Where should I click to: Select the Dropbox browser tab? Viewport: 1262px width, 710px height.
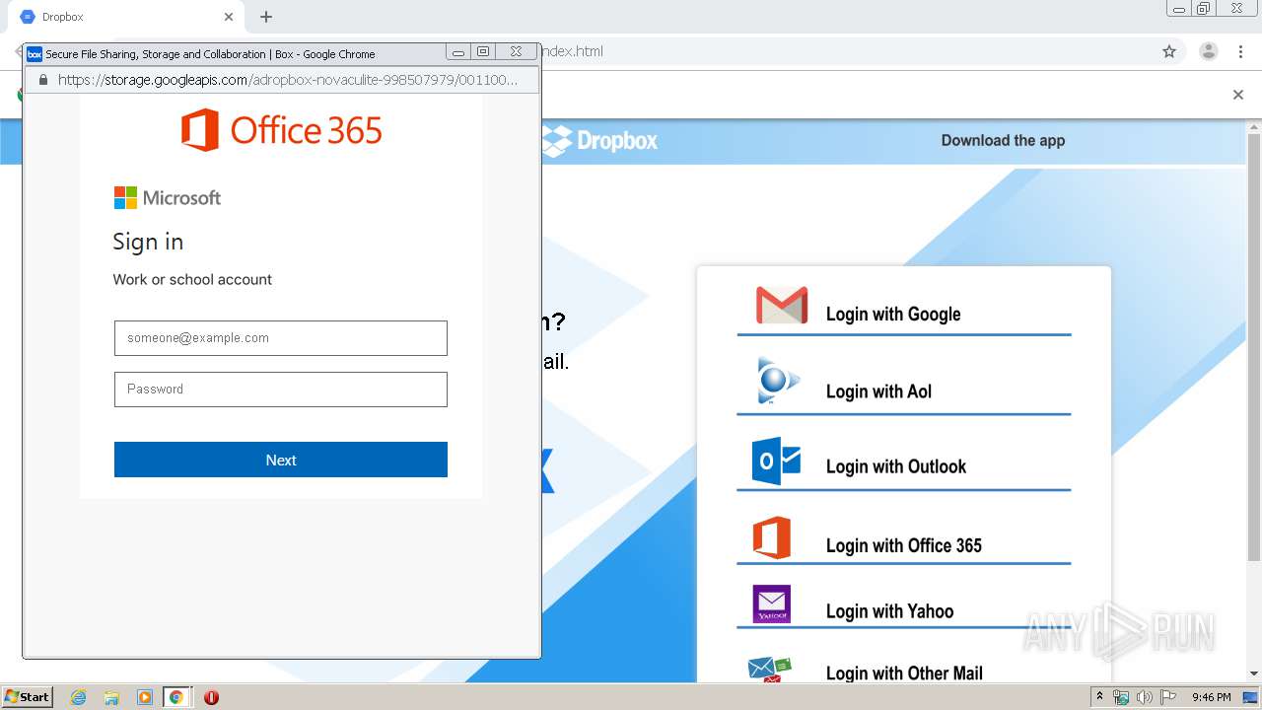coord(126,17)
